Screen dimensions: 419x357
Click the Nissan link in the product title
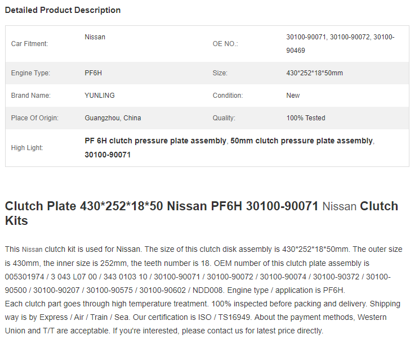point(340,206)
